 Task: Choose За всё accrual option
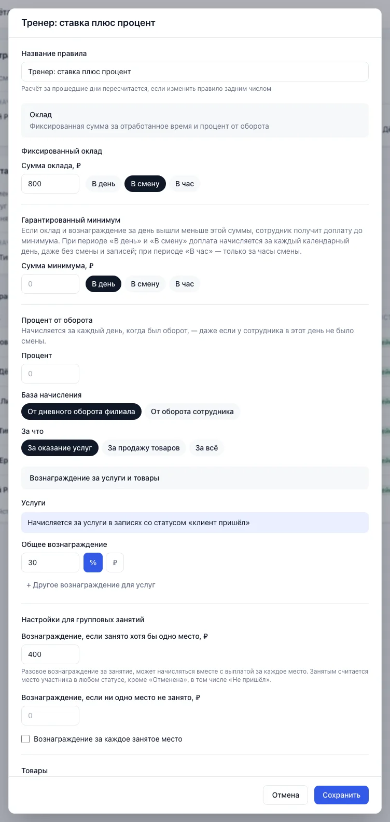[206, 448]
